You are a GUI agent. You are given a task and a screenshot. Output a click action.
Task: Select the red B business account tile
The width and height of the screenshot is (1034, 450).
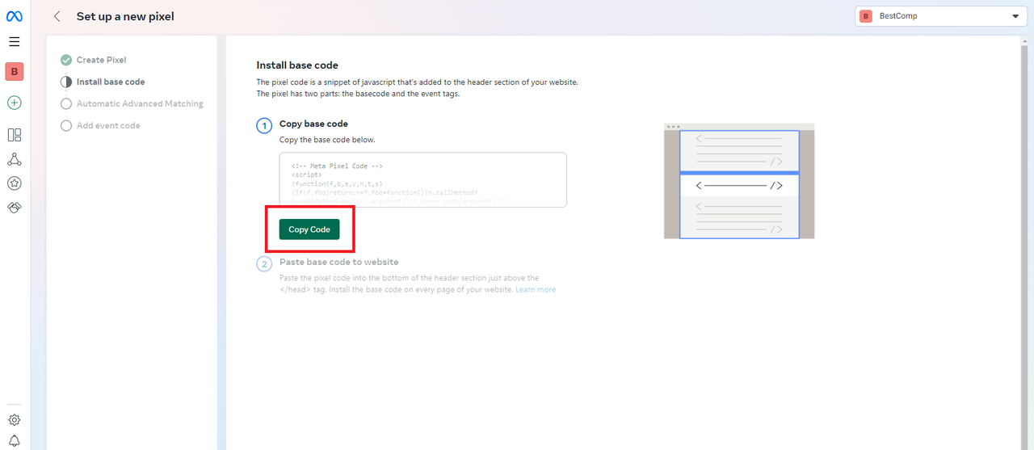15,72
